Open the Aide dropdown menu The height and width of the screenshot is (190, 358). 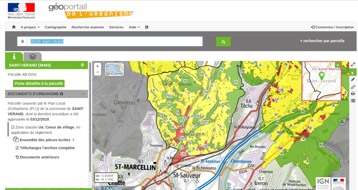[134, 27]
